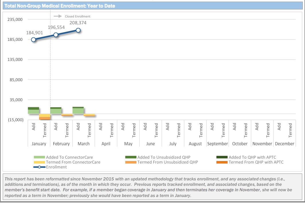Select the March enrollment data point marker
Image resolution: width=305 pixels, height=203 pixels.
[x=78, y=30]
